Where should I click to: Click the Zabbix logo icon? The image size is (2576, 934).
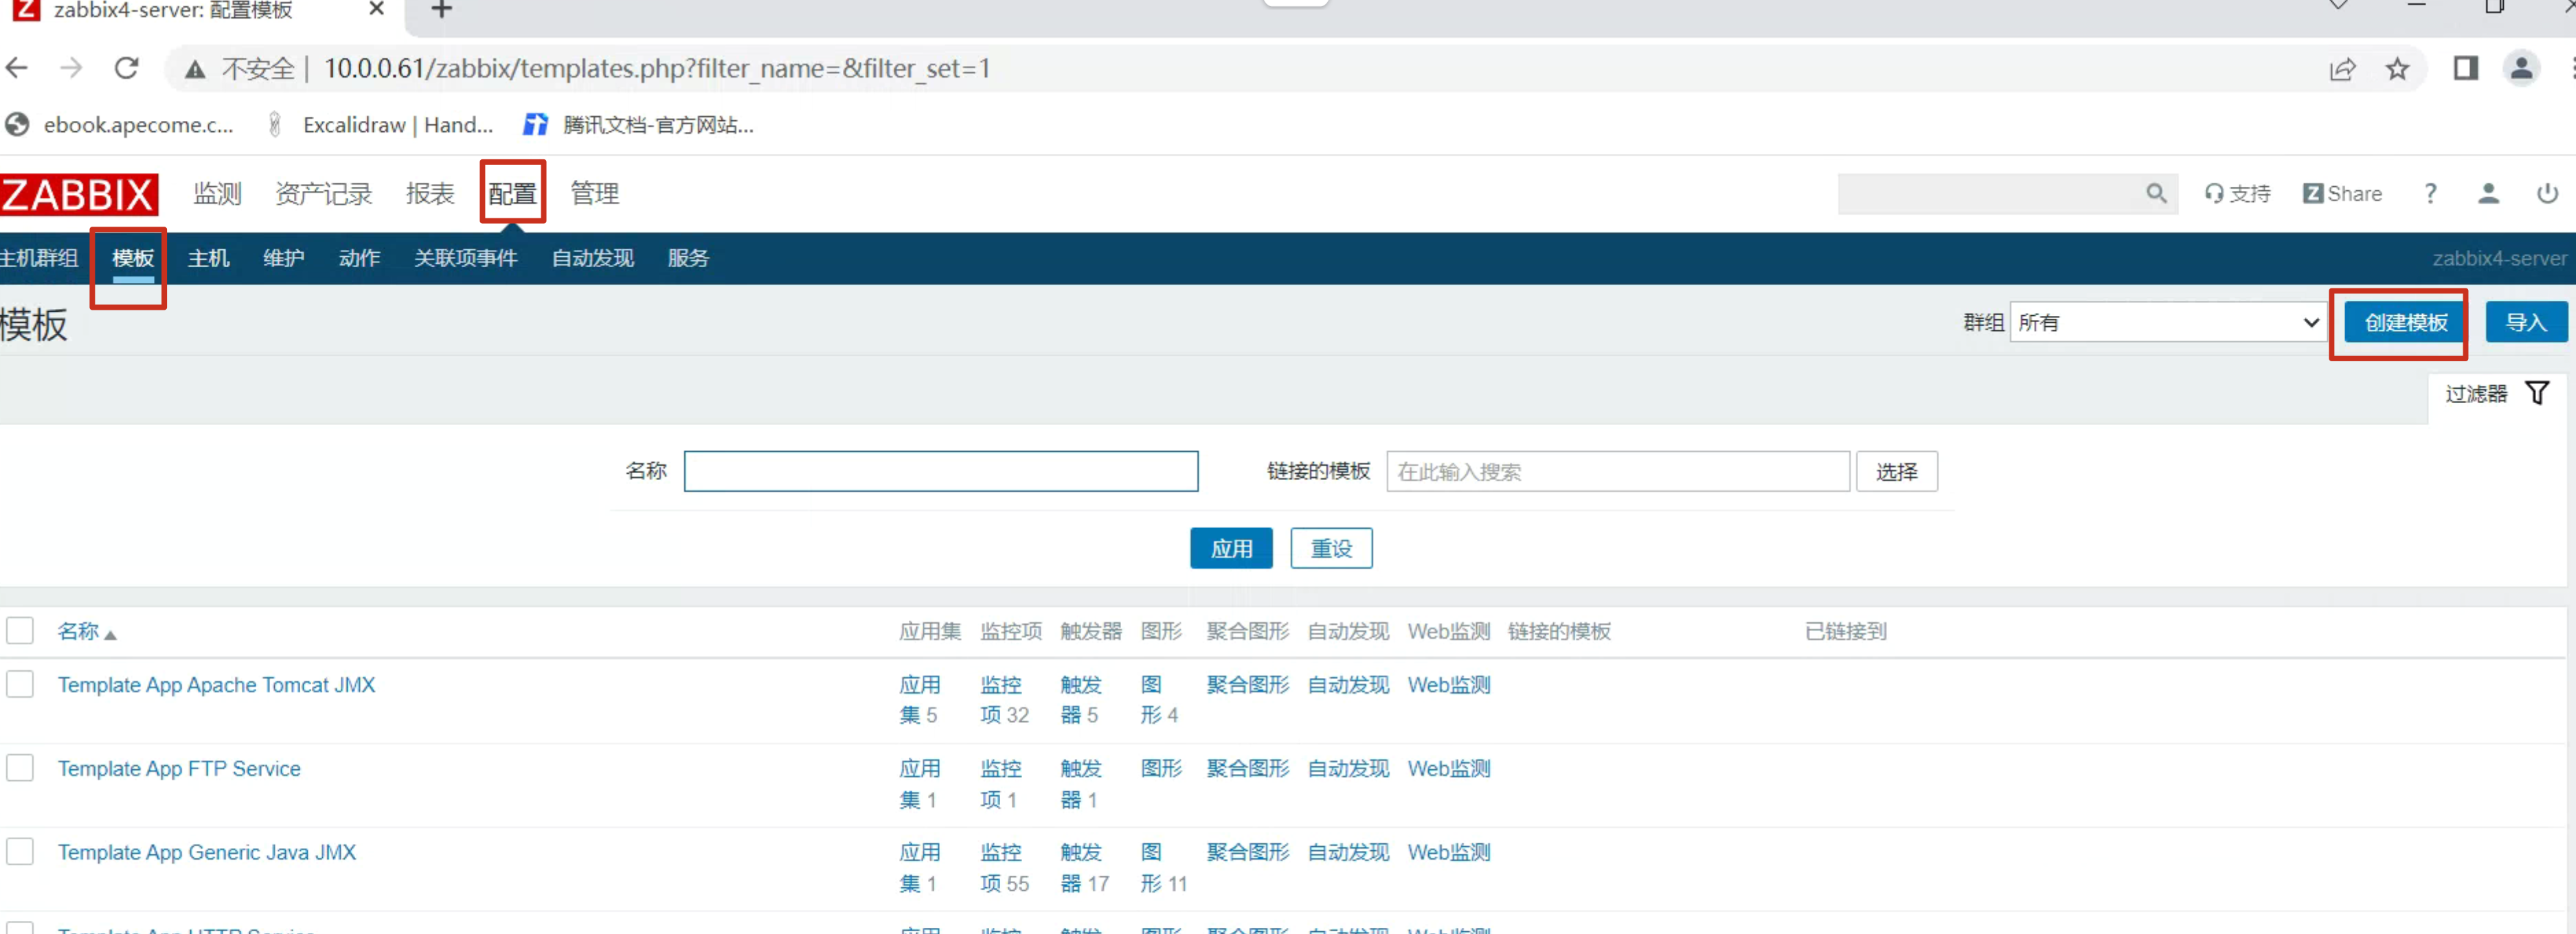point(78,194)
